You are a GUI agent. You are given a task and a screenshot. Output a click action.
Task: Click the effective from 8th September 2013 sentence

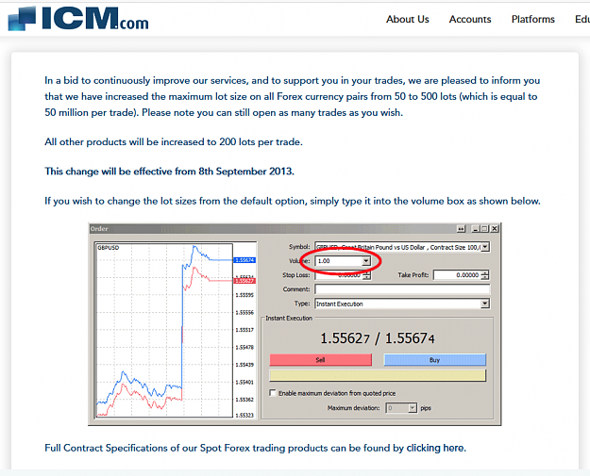(x=169, y=172)
